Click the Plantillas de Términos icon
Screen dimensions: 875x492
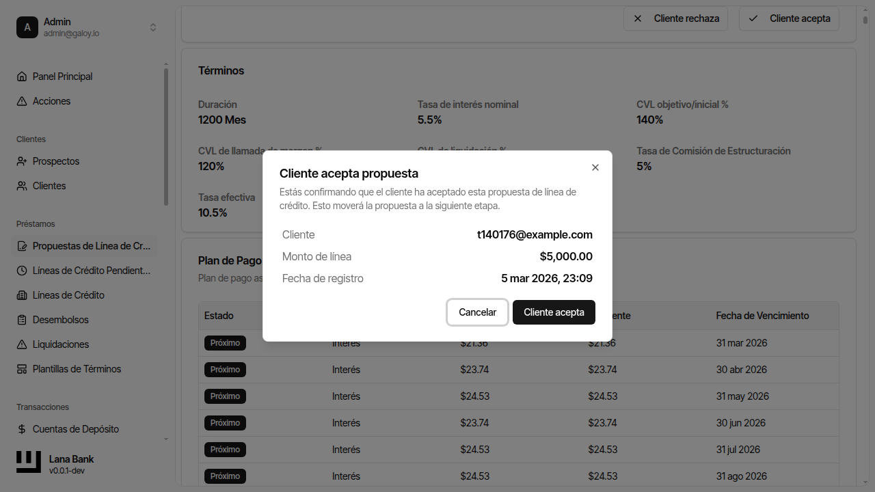tap(22, 369)
